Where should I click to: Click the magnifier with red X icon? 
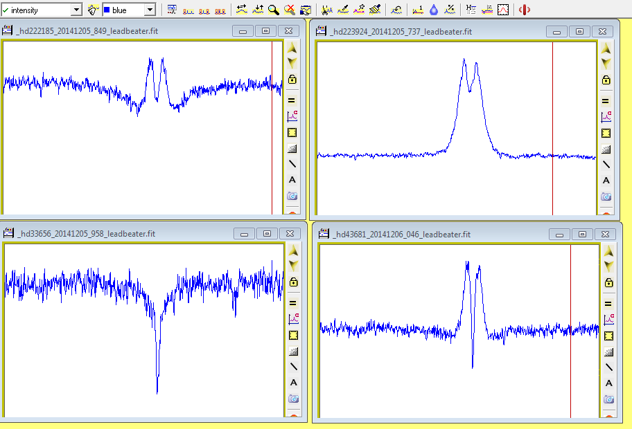[x=290, y=10]
